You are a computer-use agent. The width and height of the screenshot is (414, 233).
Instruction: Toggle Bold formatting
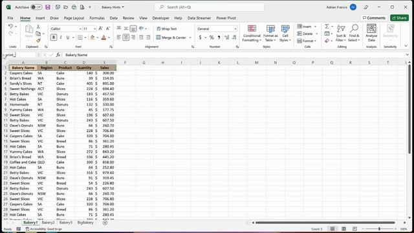(54, 38)
